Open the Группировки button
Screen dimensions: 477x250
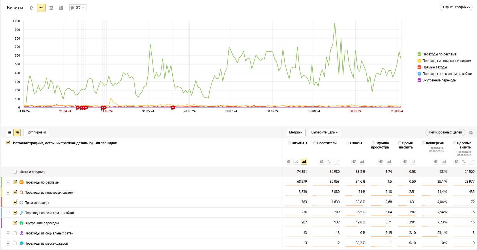point(36,132)
